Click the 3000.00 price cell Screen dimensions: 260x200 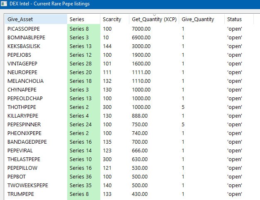coord(141,46)
